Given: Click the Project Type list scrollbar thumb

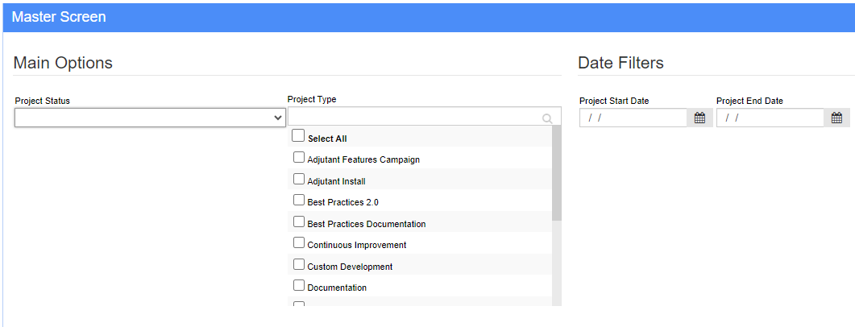Looking at the screenshot, I should tap(557, 173).
